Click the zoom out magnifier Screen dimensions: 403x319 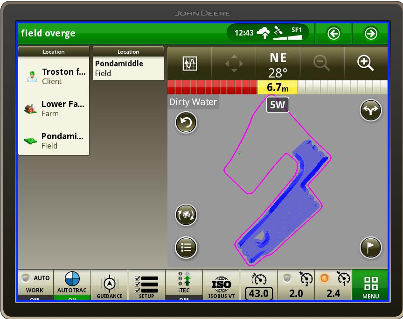point(322,63)
